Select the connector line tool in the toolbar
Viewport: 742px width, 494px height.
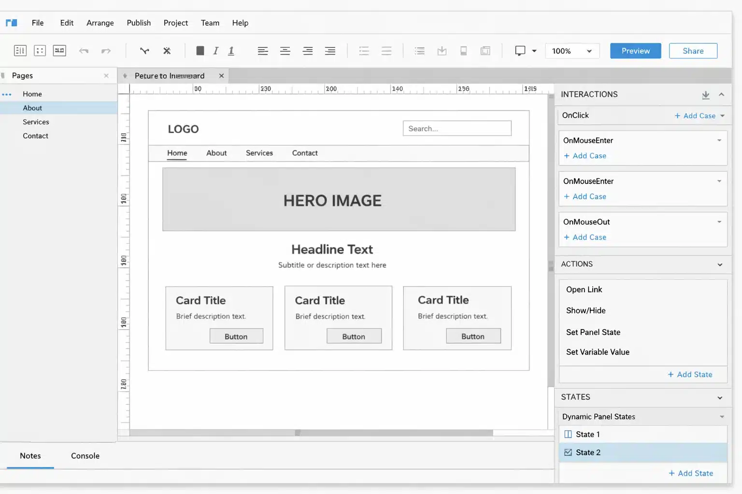tap(144, 51)
